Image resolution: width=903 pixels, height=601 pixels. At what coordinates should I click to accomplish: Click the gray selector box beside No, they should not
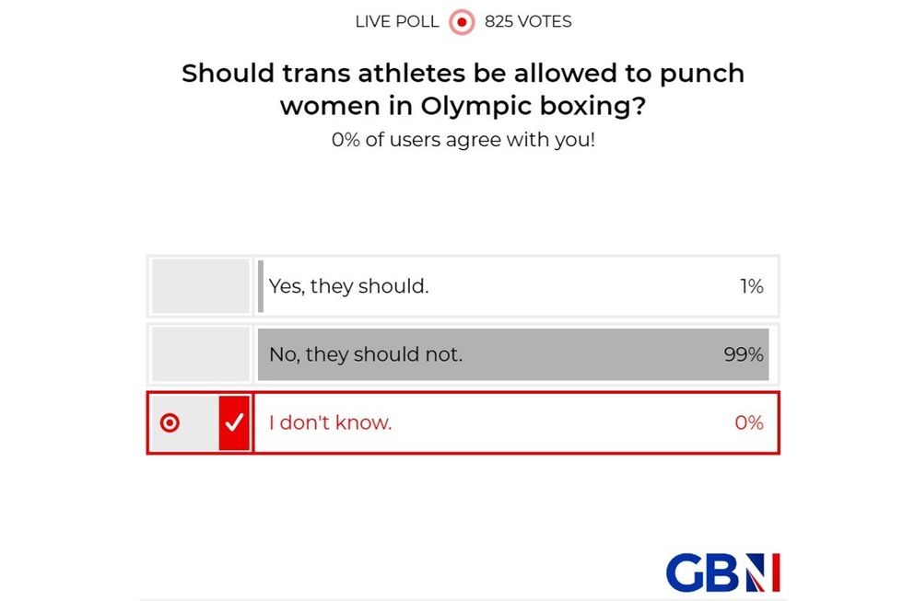pos(200,353)
